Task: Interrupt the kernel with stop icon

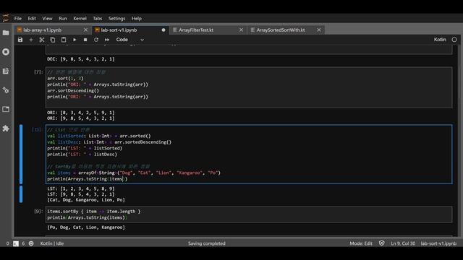Action: pos(85,40)
